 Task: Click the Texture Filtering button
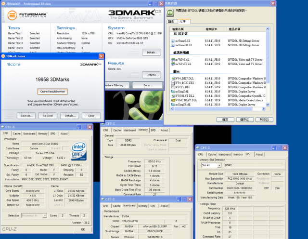pyautogui.click(x=117, y=85)
